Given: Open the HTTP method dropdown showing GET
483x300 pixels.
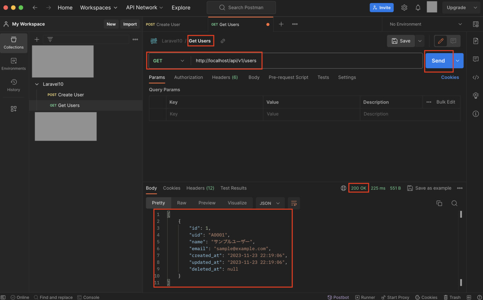Looking at the screenshot, I should pos(169,61).
